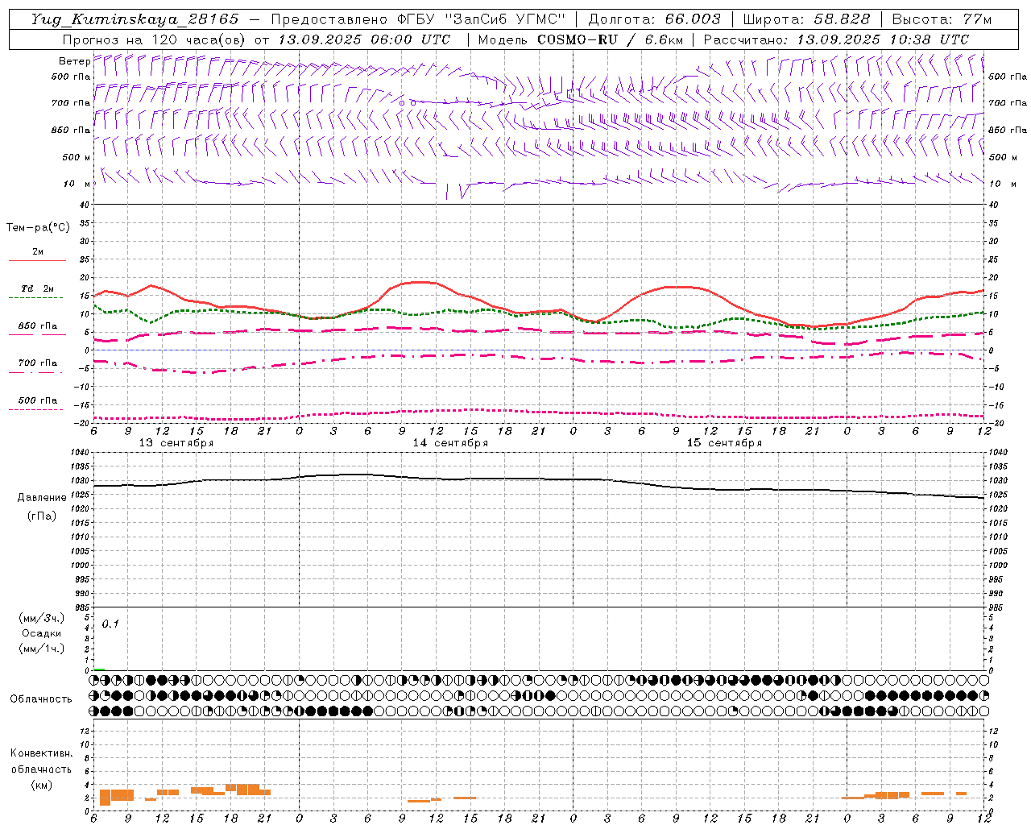Select the forecast start 13.09.2025 06:00 UTC
1031x825 pixels.
point(364,39)
